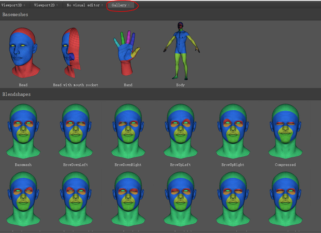Select the highlighted Gallery tab
Viewport: 321px width, 233px height.
click(119, 5)
